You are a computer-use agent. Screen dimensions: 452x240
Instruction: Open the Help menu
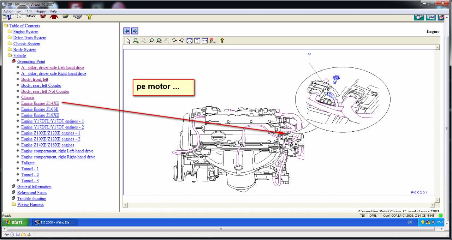(x=53, y=11)
